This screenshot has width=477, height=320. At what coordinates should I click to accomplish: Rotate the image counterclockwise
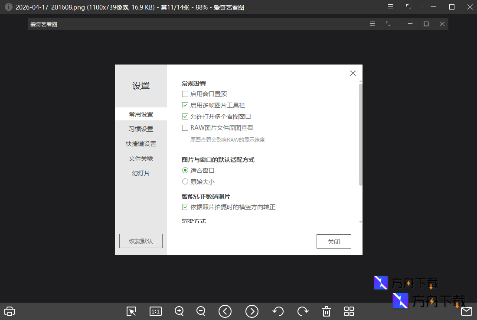(x=278, y=311)
